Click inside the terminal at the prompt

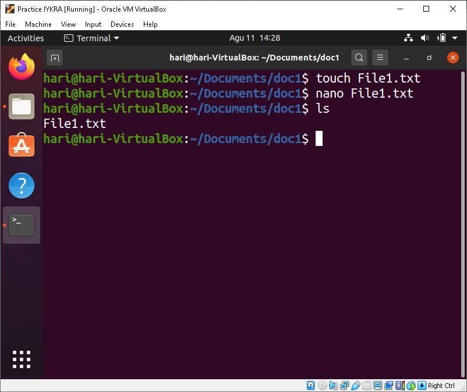pos(320,138)
